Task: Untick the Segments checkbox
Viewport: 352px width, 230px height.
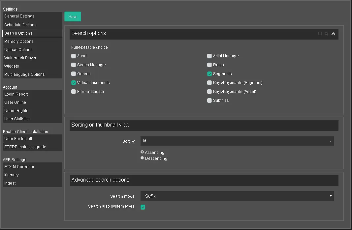Action: (x=209, y=74)
